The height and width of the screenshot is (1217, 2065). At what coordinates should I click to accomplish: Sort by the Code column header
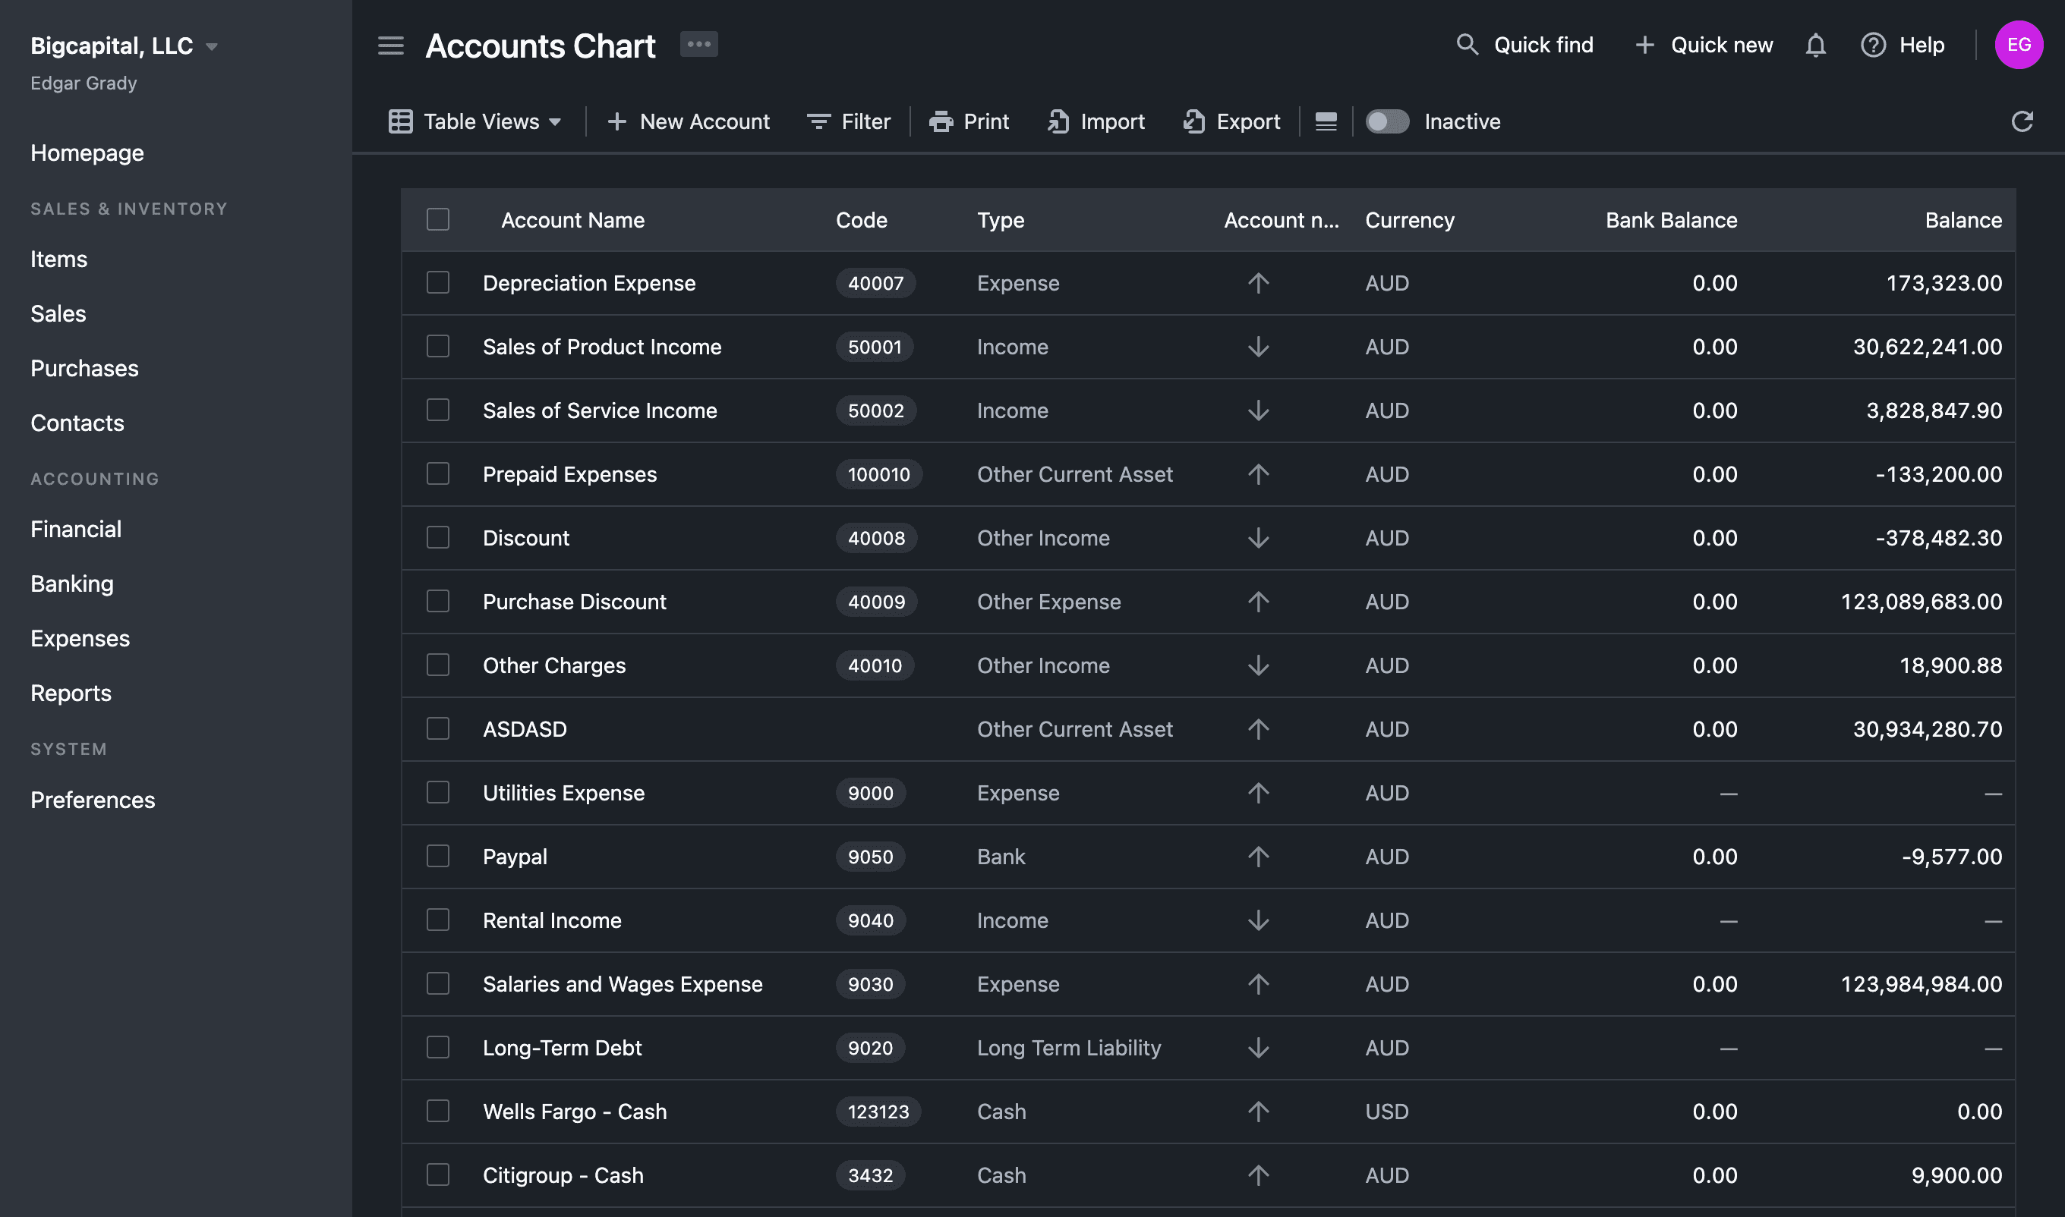click(x=862, y=220)
